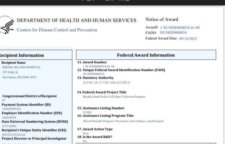Click 'Project Director or Principal Investigator' label

pyautogui.click(x=34, y=139)
